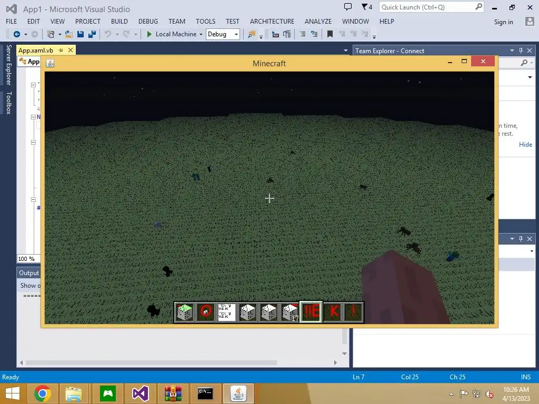This screenshot has width=539, height=404.
Task: Open the ANALYZE menu
Action: [318, 21]
